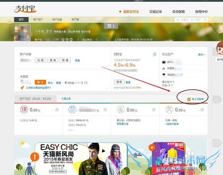The width and height of the screenshot is (223, 175).
Task: Click the cartoon assistant avatar at right edge
Action: (x=219, y=48)
